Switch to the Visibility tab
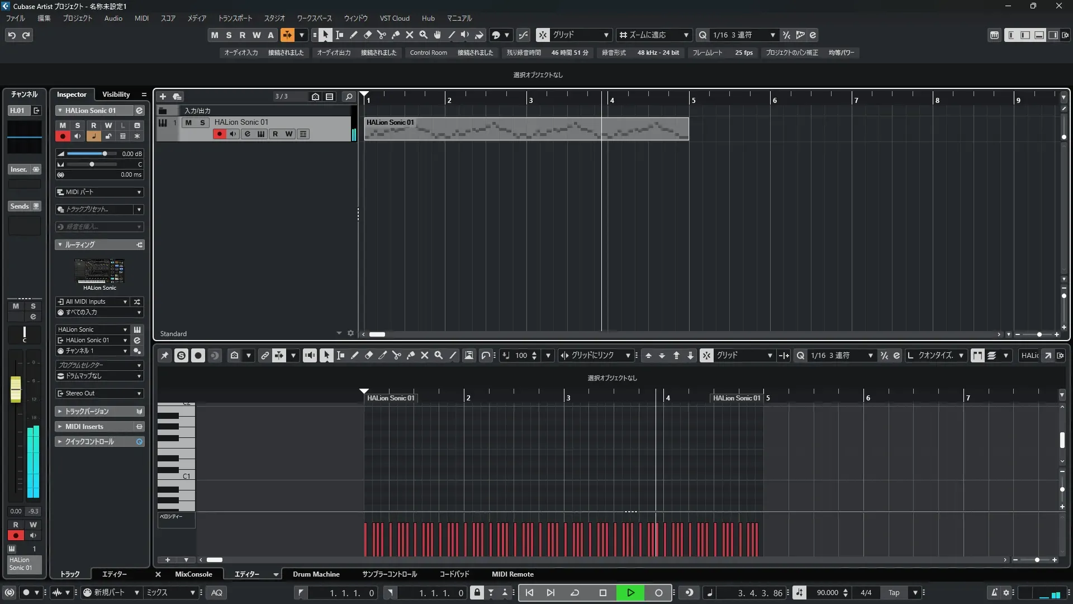1073x604 pixels. click(x=116, y=95)
